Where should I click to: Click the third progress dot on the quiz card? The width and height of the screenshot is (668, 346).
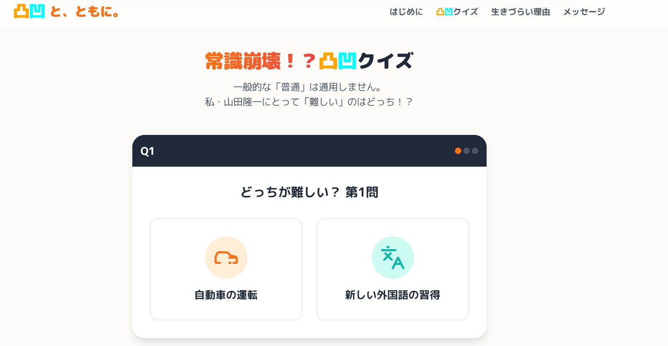tap(474, 151)
